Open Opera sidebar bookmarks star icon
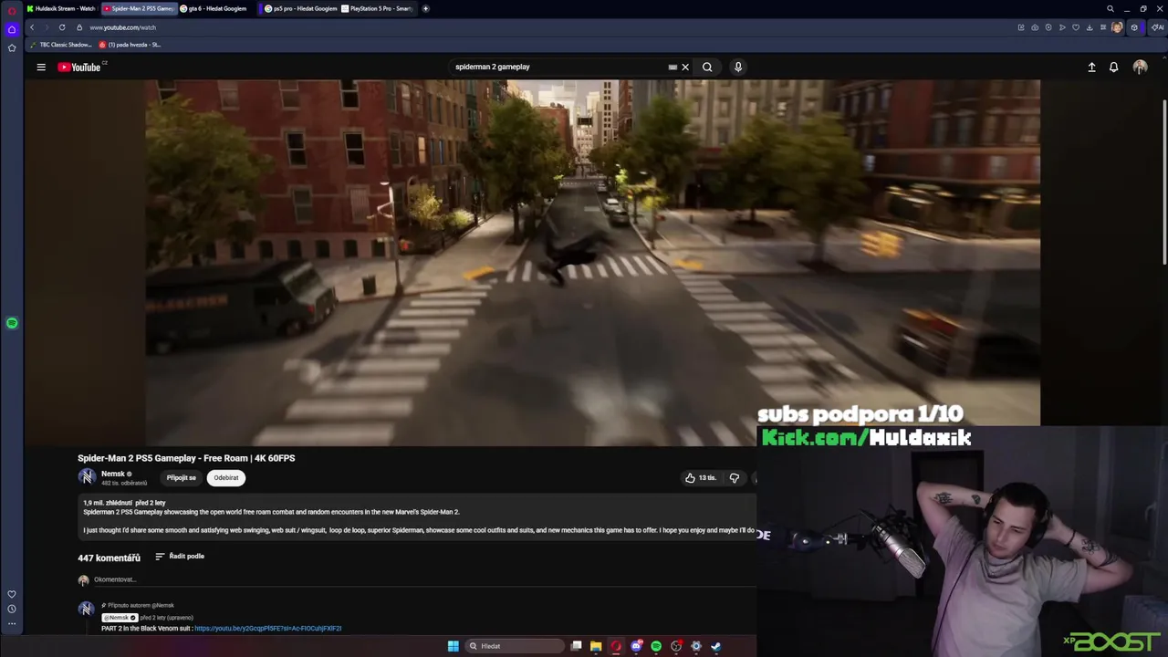Screen dimensions: 1168x657 [12, 47]
